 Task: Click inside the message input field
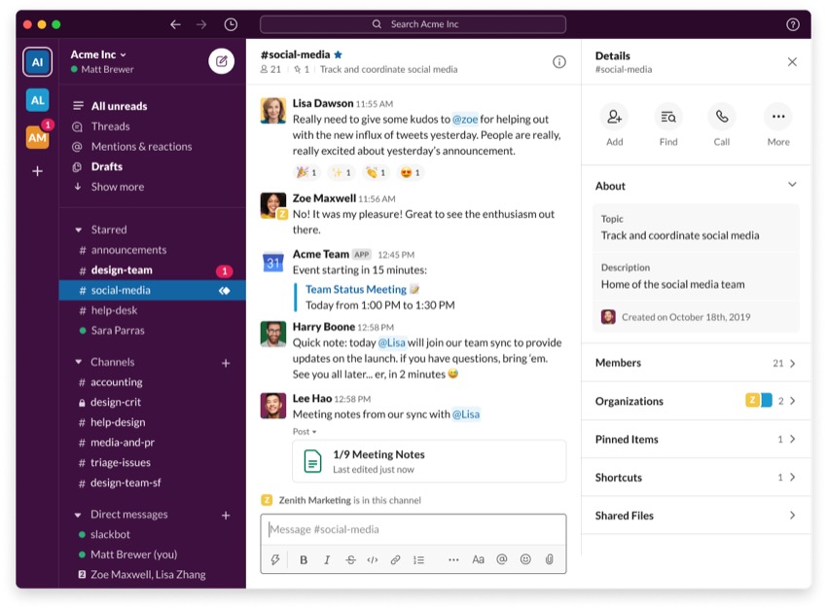[x=413, y=530]
